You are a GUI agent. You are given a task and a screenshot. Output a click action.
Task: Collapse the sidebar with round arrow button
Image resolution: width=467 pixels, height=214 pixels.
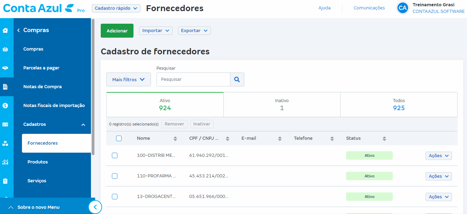(x=95, y=207)
